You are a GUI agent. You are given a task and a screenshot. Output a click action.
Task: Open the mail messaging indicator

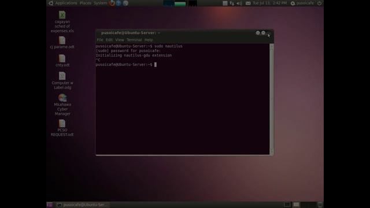pos(248,3)
